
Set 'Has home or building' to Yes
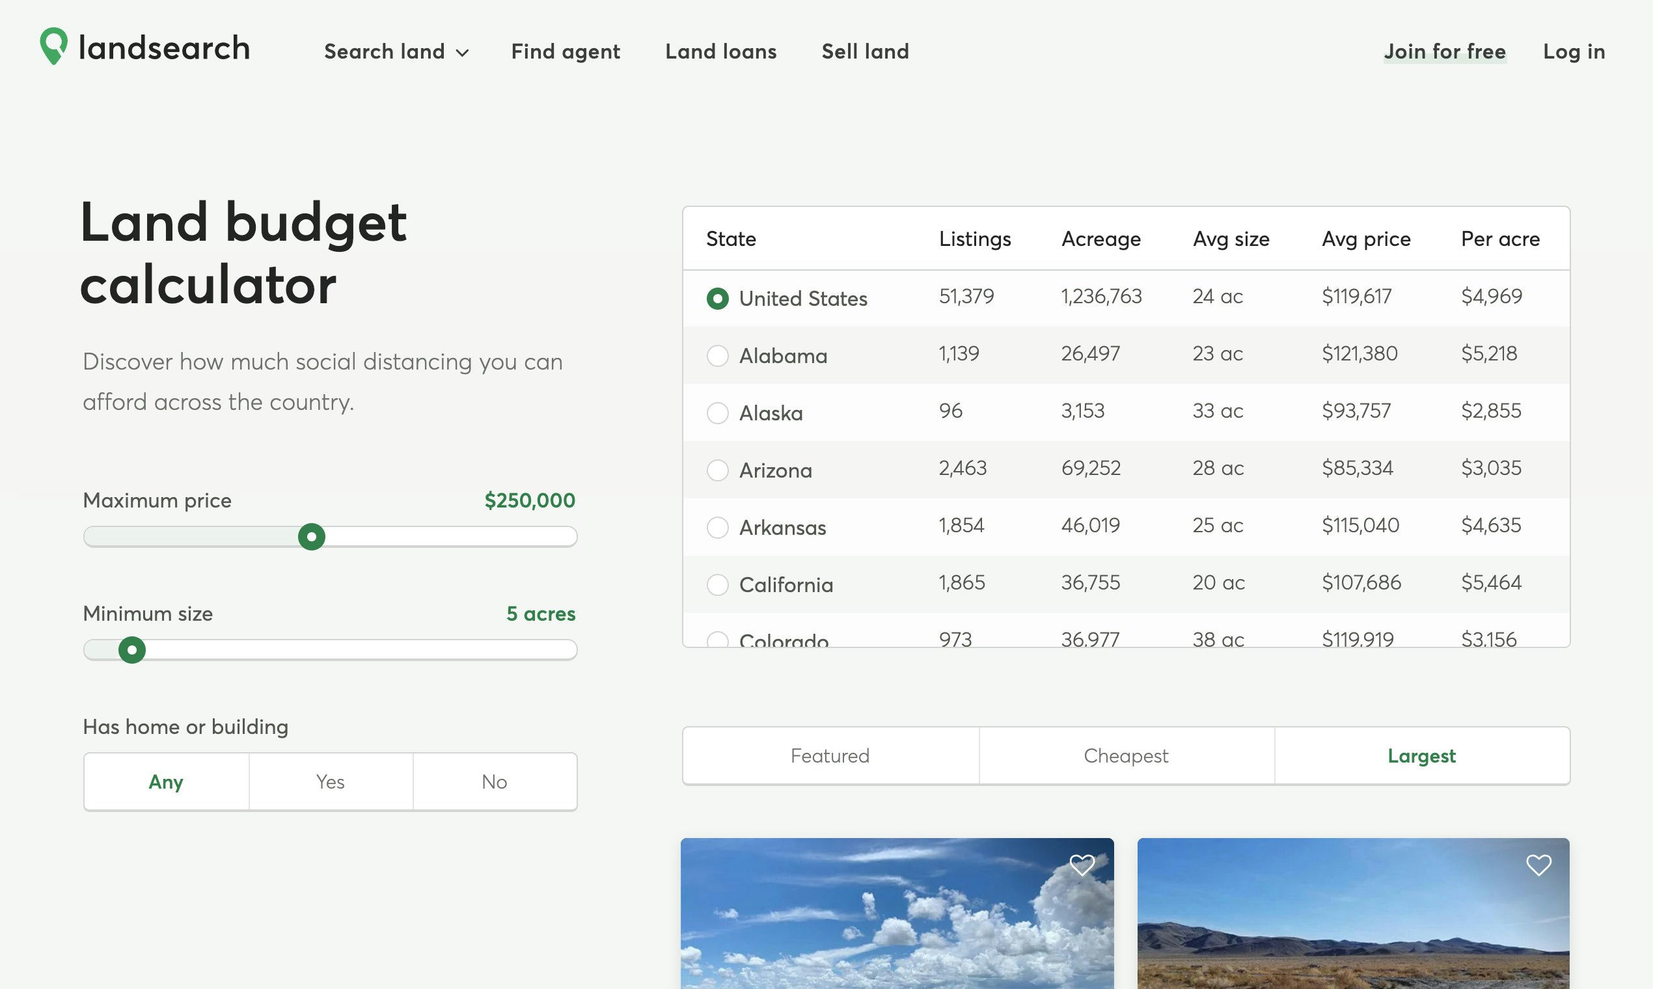[x=329, y=781]
